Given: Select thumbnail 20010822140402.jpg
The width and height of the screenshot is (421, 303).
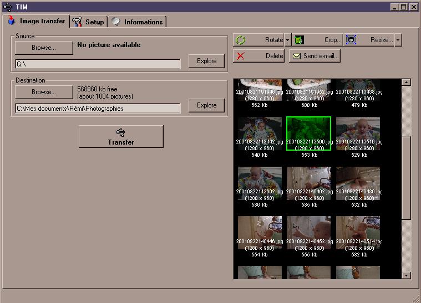Looking at the screenshot, I should [308, 183].
